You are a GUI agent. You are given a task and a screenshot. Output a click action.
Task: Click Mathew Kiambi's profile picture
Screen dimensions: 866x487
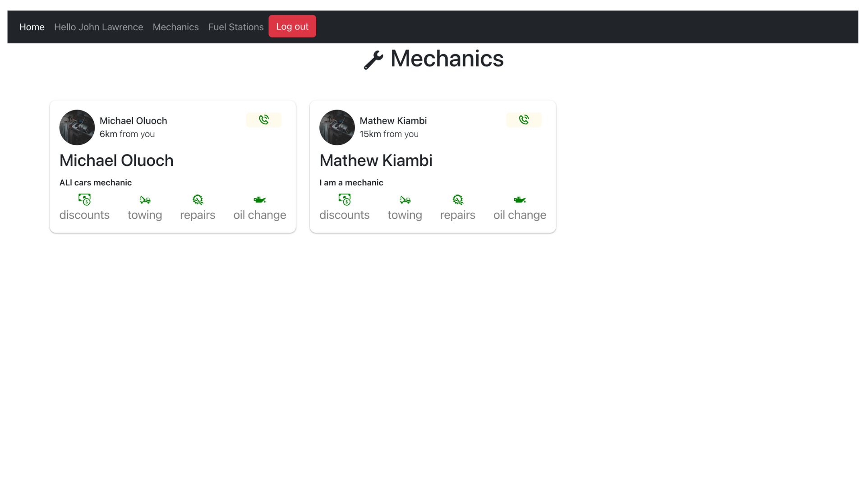pyautogui.click(x=336, y=127)
